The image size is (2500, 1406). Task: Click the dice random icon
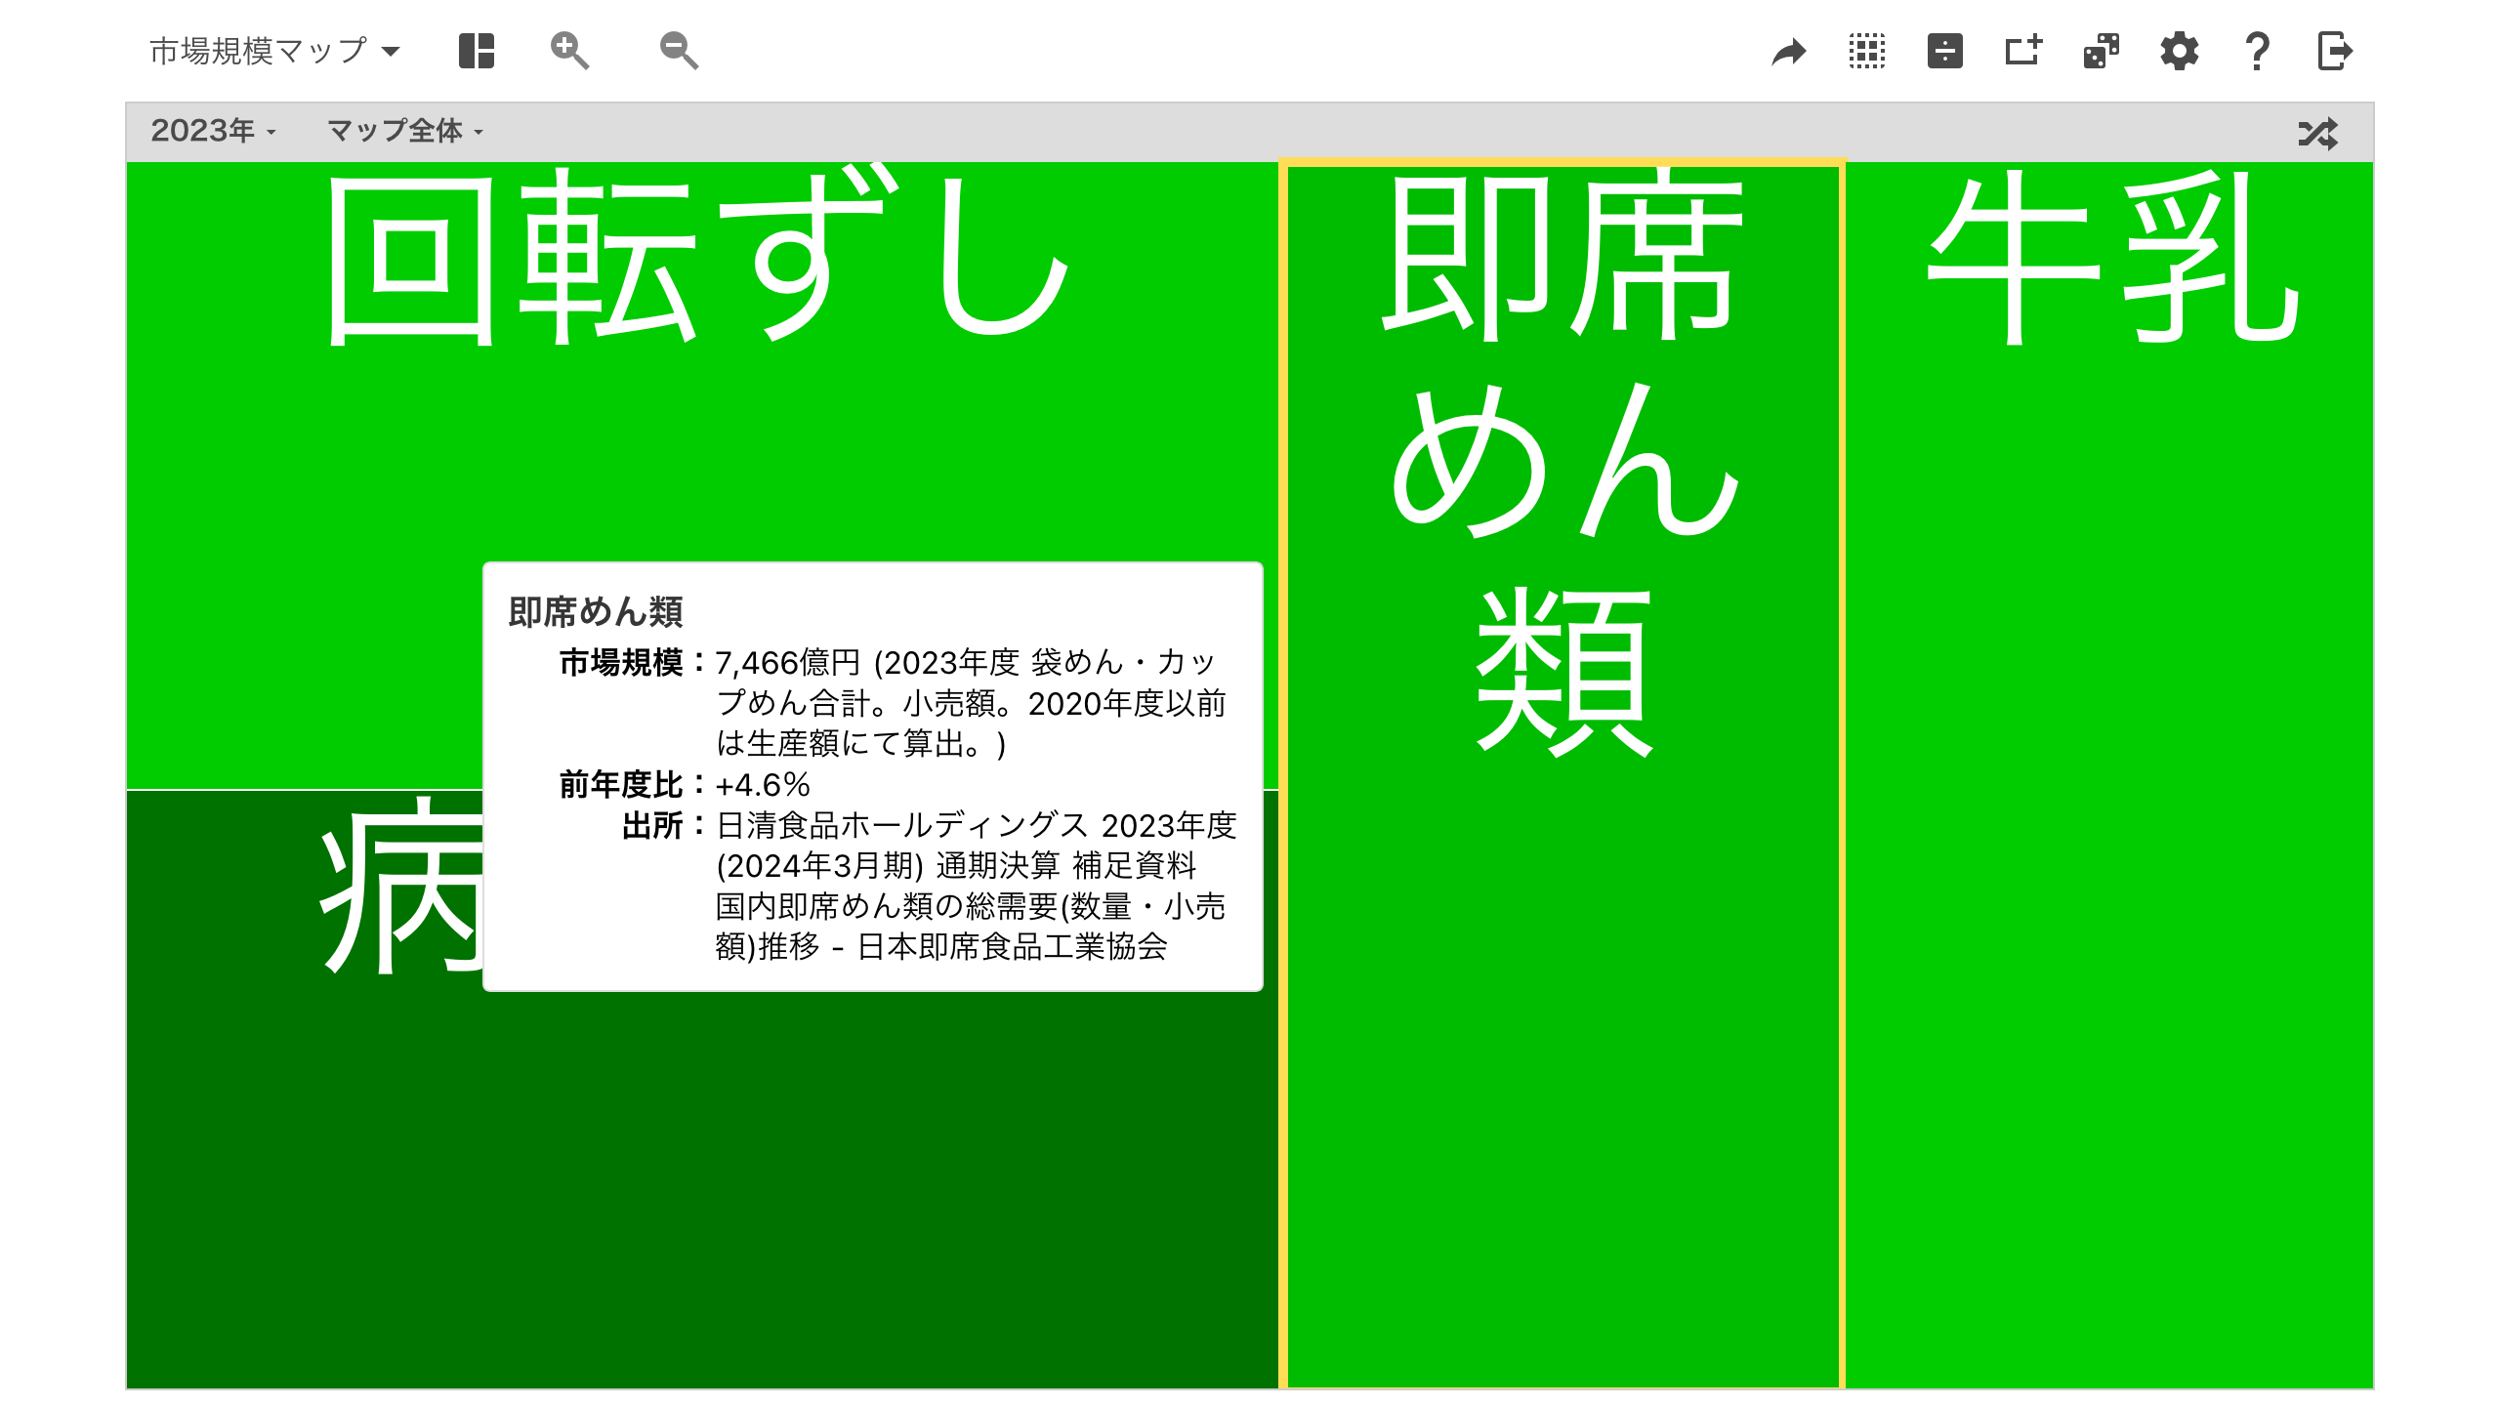(2101, 51)
